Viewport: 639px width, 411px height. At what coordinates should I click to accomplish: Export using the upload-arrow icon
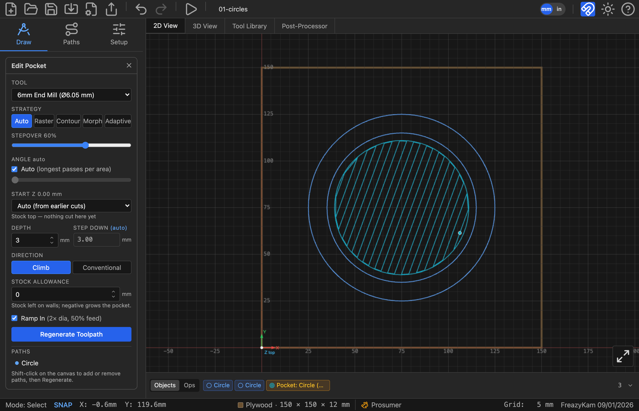tap(111, 9)
